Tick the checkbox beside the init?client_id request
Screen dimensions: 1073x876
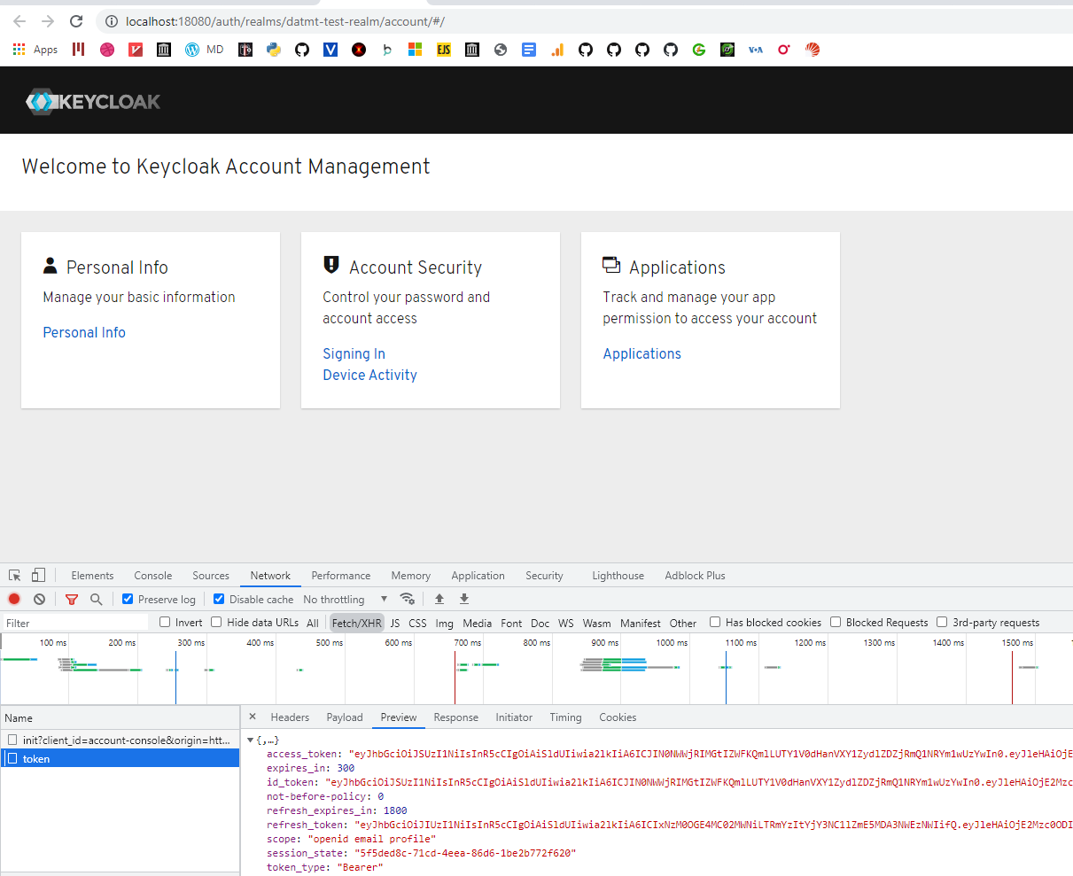(12, 740)
